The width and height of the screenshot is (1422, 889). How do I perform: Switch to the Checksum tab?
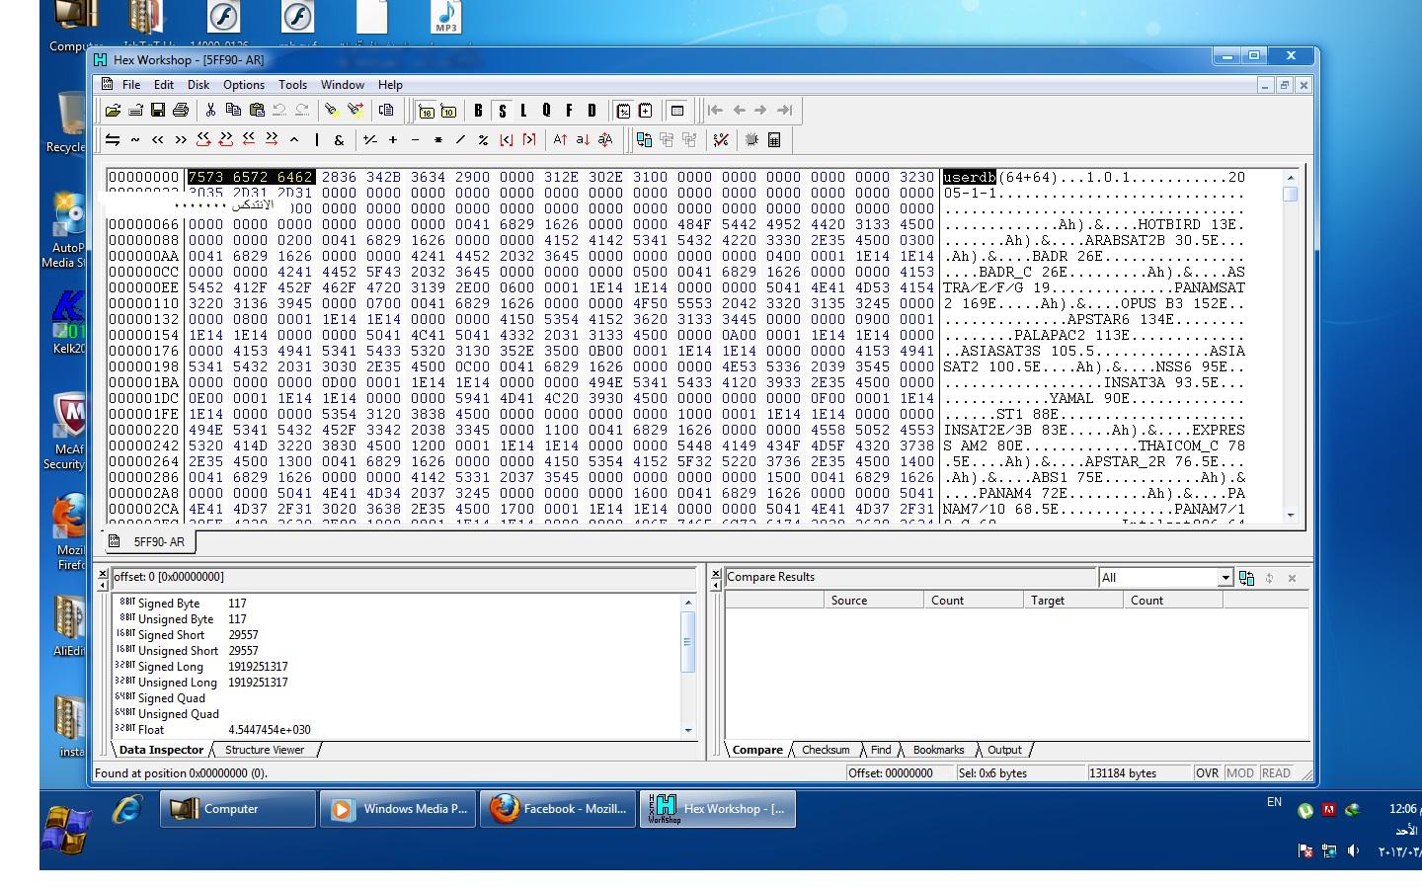[826, 750]
